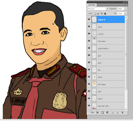133x121 pixels.
Task: Select the lips layer name
Action: pyautogui.click(x=99, y=70)
